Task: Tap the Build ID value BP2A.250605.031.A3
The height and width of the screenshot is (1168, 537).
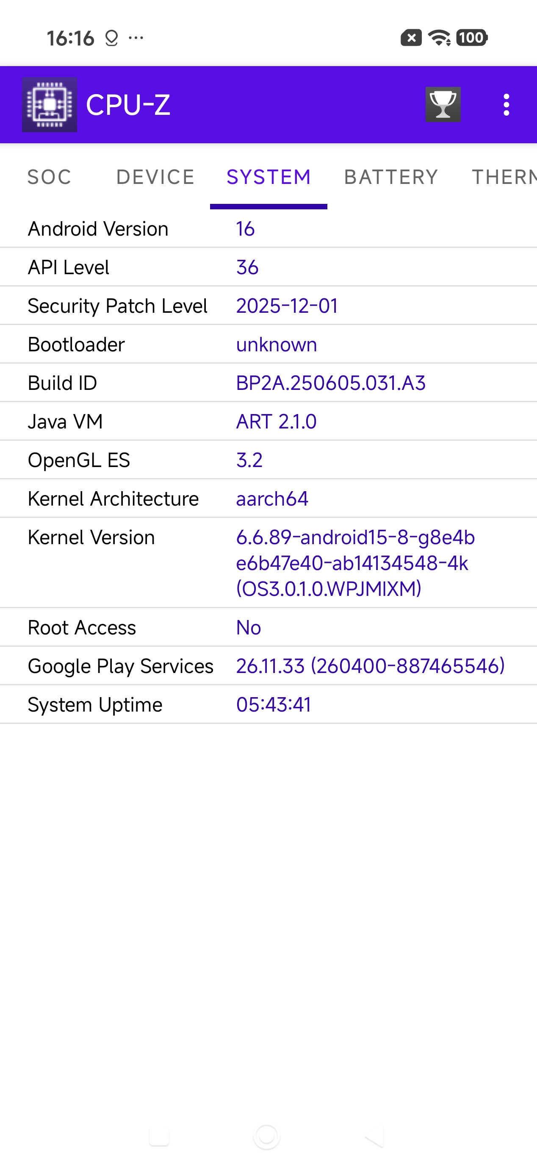Action: click(x=331, y=383)
